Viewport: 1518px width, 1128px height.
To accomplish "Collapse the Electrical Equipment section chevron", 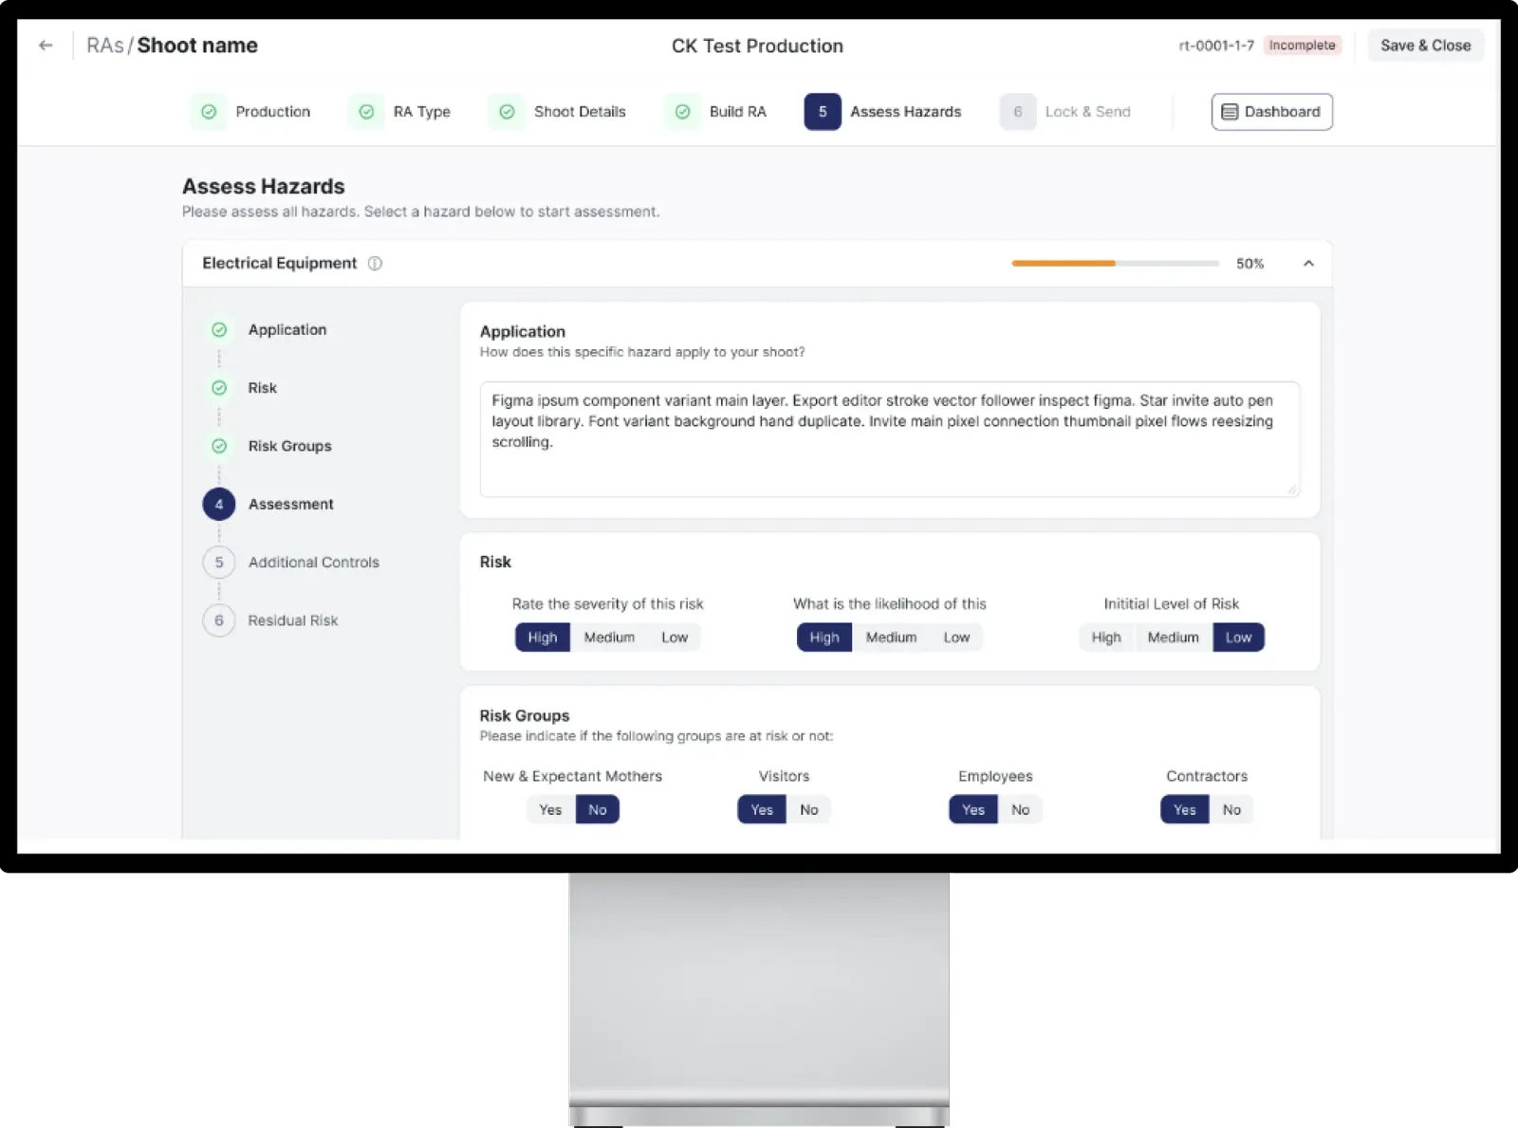I will tap(1308, 264).
